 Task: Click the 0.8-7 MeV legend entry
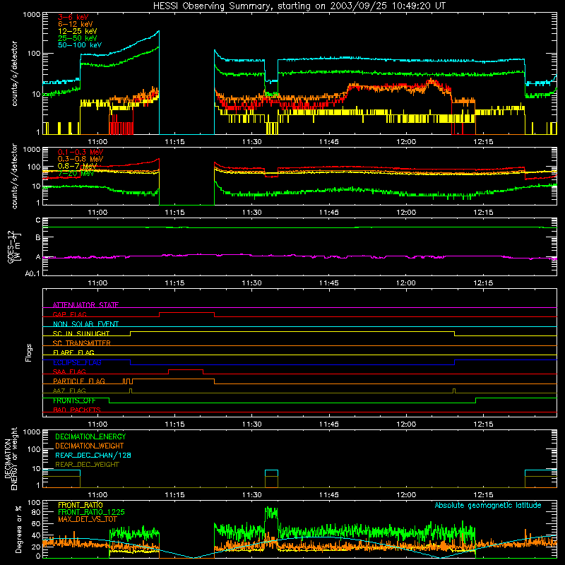(77, 166)
